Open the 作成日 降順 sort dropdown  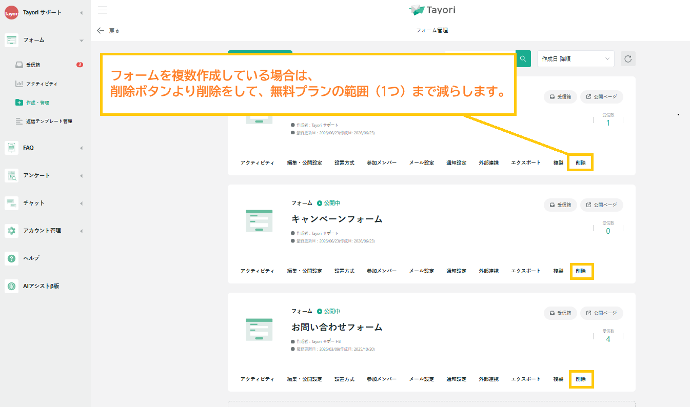(x=576, y=59)
